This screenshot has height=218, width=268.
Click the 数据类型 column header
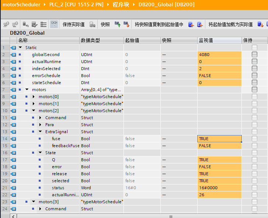click(101, 40)
